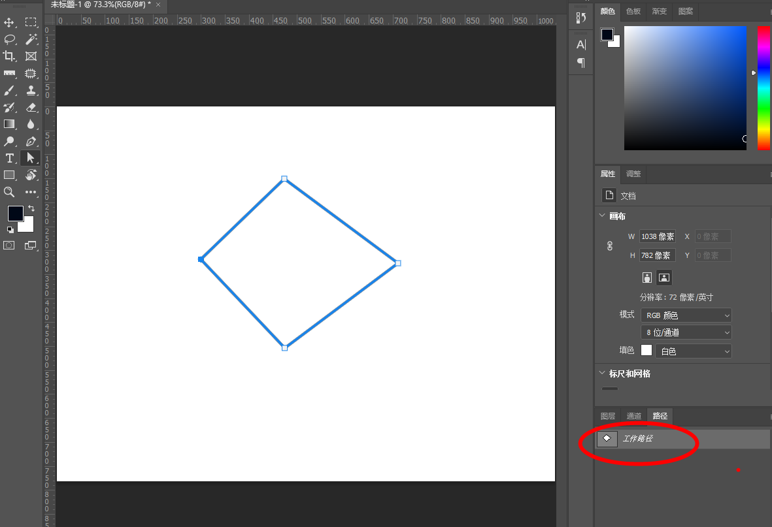Activate the Horizontal Type tool
This screenshot has height=527, width=772.
click(9, 158)
